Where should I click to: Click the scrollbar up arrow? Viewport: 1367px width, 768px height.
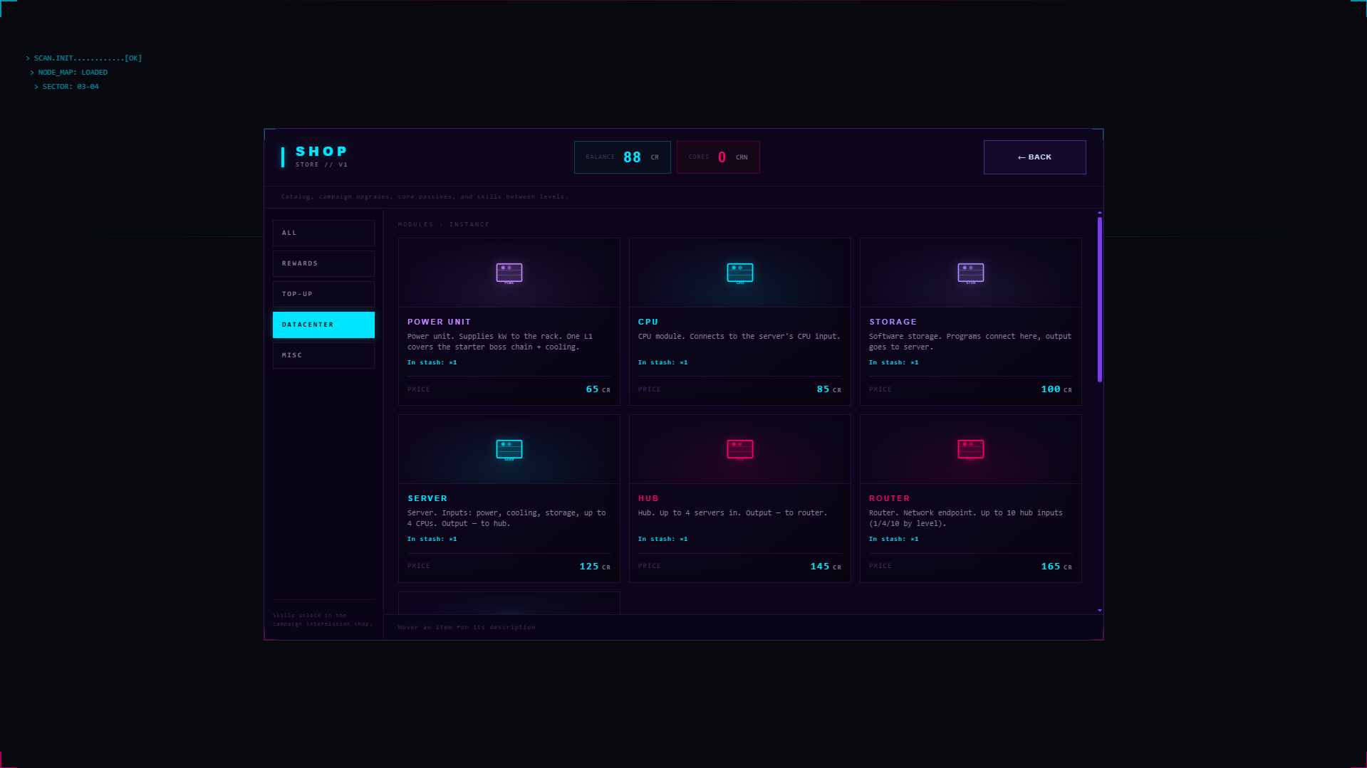click(1100, 213)
